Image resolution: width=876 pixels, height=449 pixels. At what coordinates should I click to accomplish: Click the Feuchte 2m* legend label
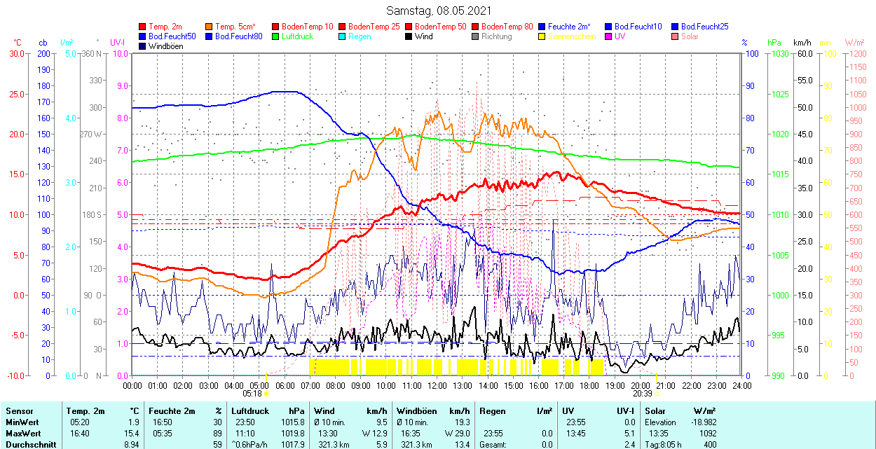click(570, 27)
